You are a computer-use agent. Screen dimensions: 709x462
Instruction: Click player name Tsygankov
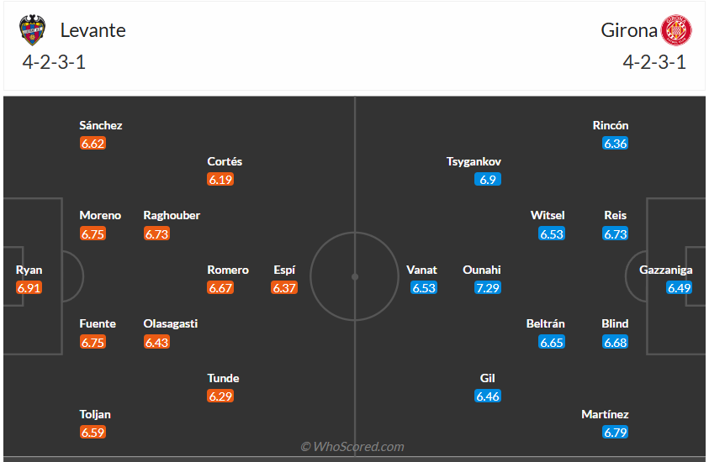(474, 161)
